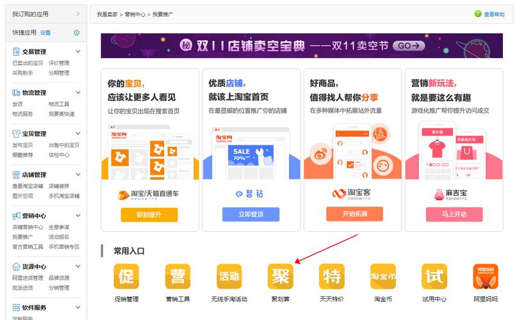
Task: Open the 淘金币 shortcut icon
Action: pyautogui.click(x=383, y=276)
